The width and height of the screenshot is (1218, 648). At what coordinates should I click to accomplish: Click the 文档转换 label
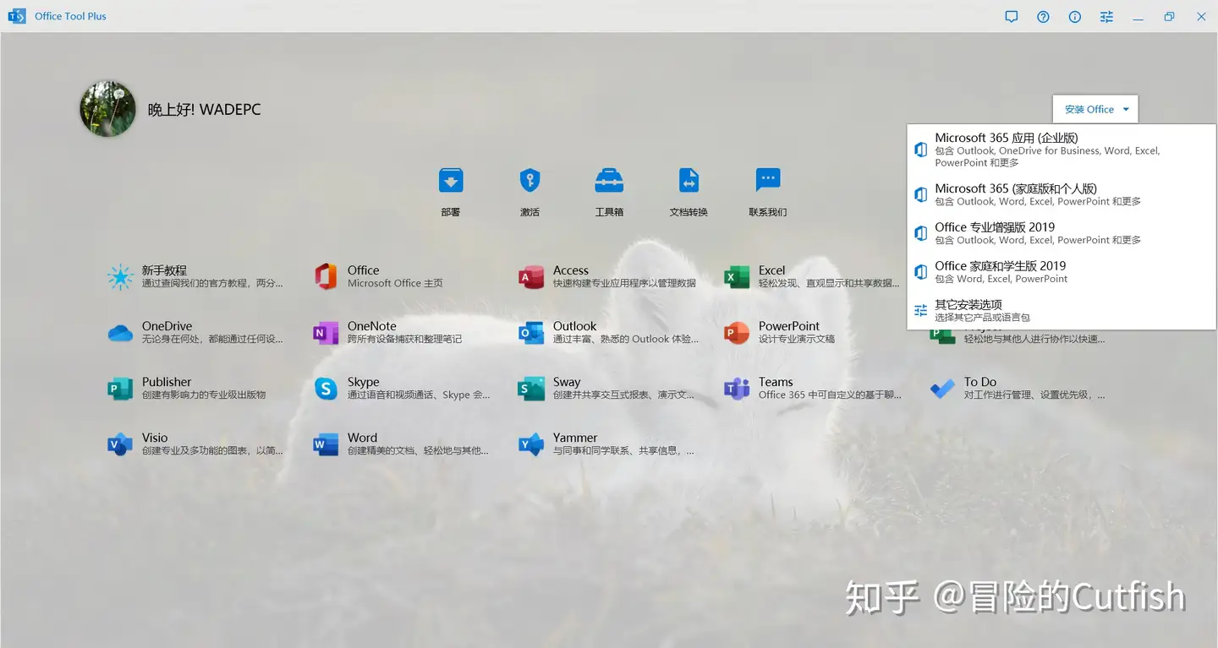(689, 212)
